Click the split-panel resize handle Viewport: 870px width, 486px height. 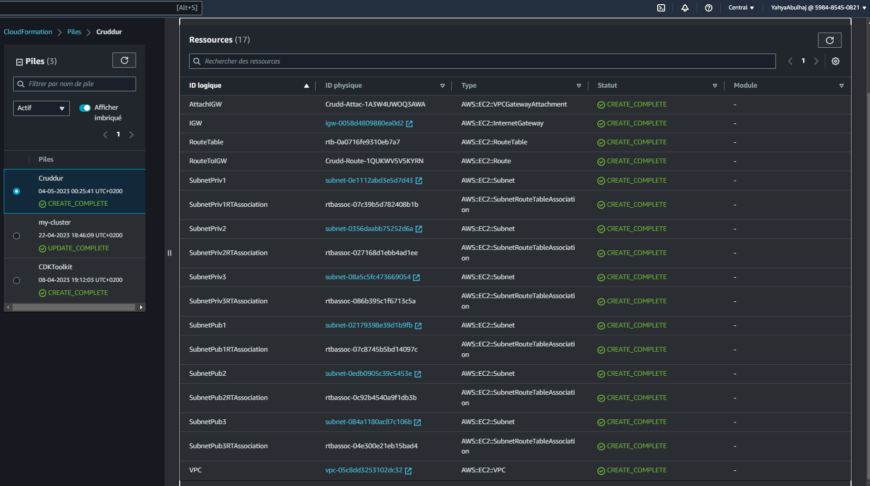tap(170, 253)
